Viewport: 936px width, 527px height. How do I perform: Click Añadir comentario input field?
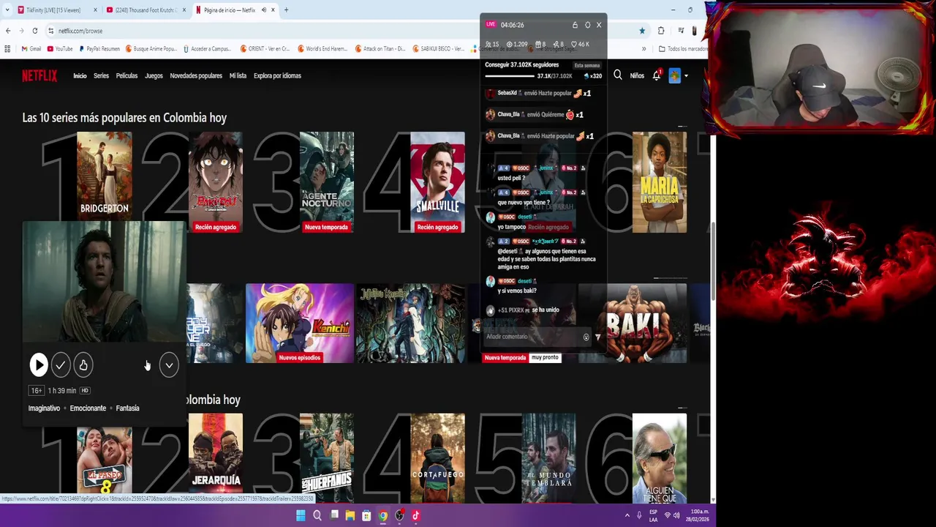(x=532, y=337)
